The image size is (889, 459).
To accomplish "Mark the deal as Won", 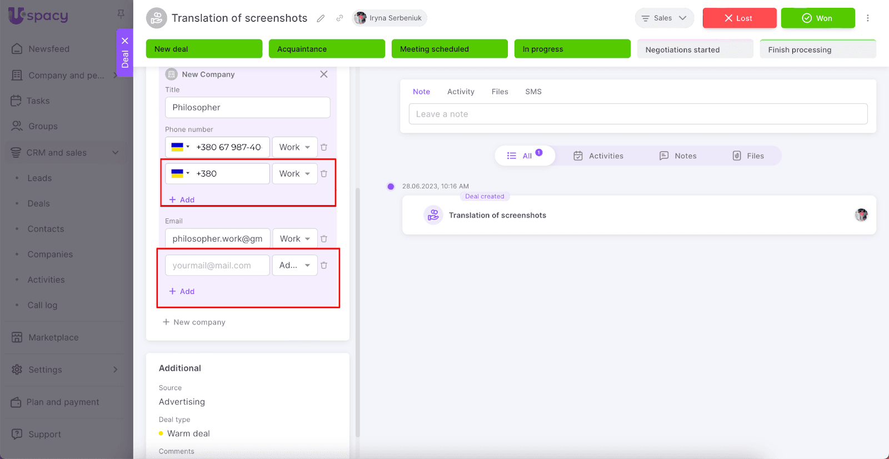I will pyautogui.click(x=817, y=18).
